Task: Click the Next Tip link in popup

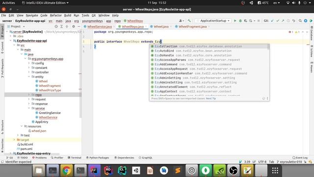Action: (x=211, y=98)
